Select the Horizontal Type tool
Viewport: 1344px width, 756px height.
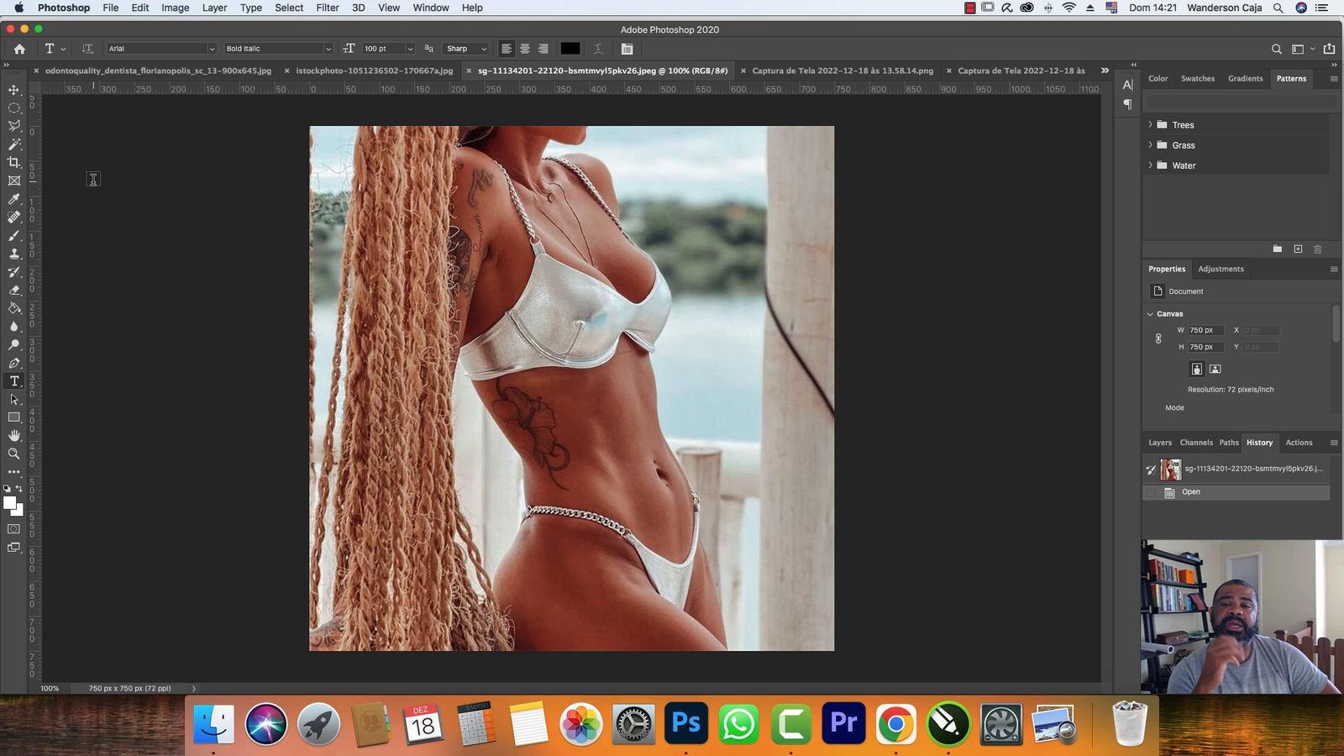[14, 381]
